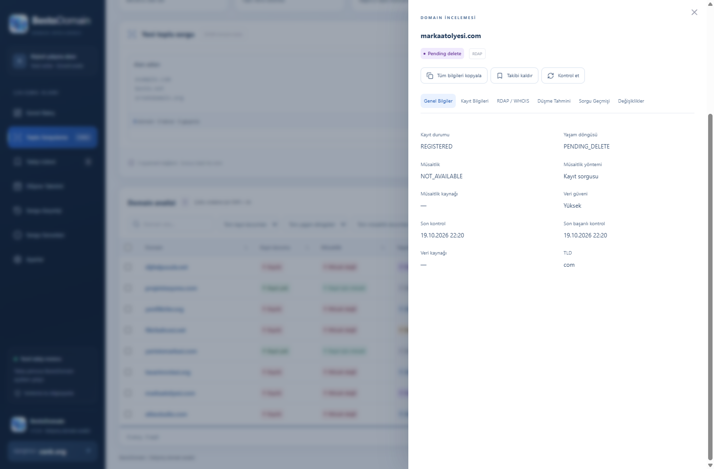This screenshot has height=469, width=714.
Task: Select the Genel Bilgiler tab
Action: (438, 101)
